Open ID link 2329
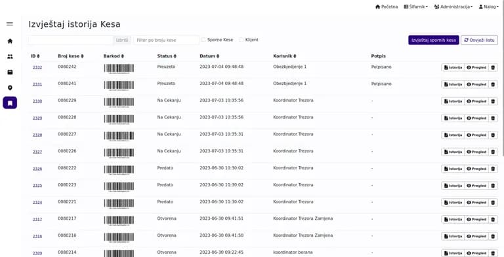Viewport: 504px width, 257px height. click(37, 118)
